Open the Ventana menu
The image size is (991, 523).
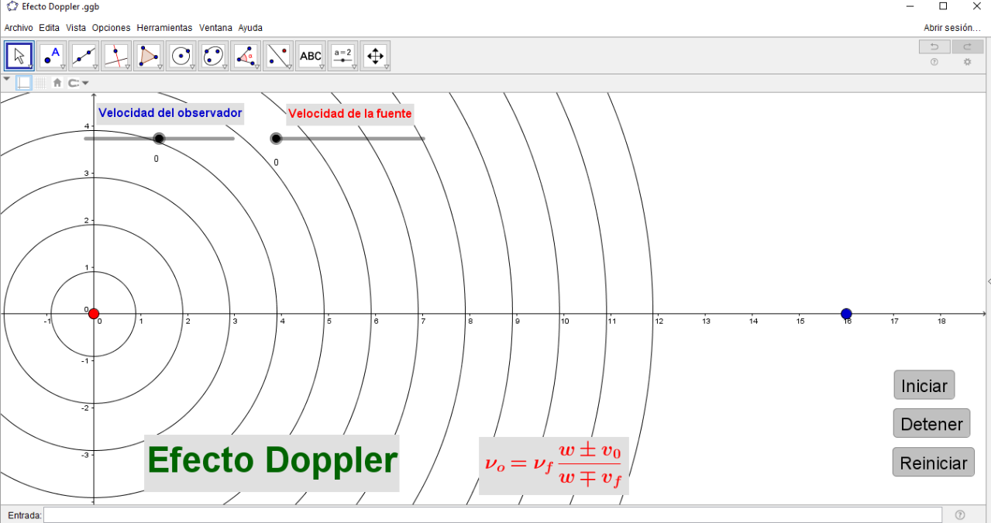[215, 27]
